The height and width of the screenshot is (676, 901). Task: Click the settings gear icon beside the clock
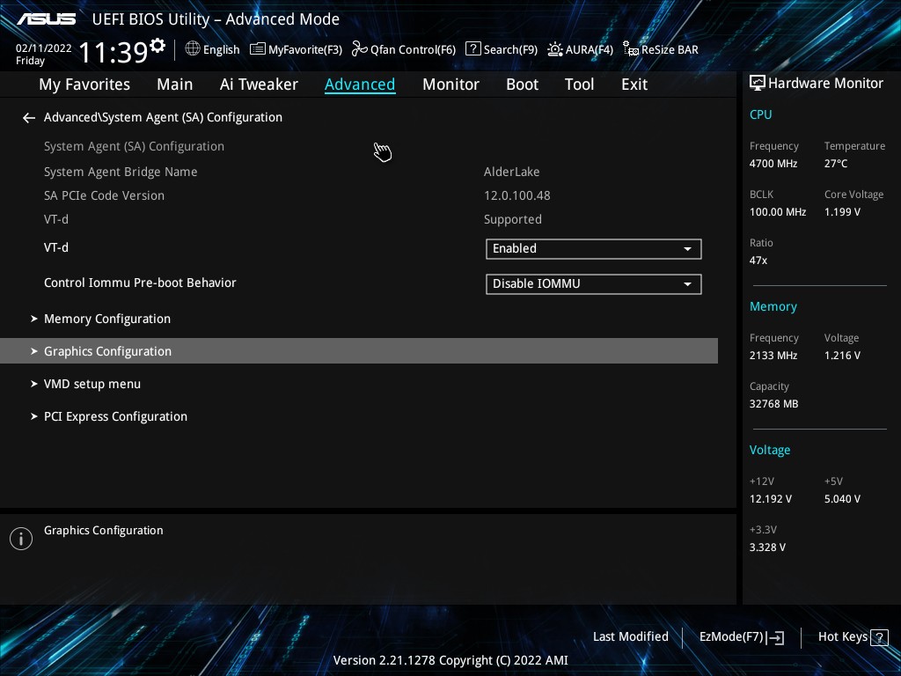pyautogui.click(x=157, y=46)
